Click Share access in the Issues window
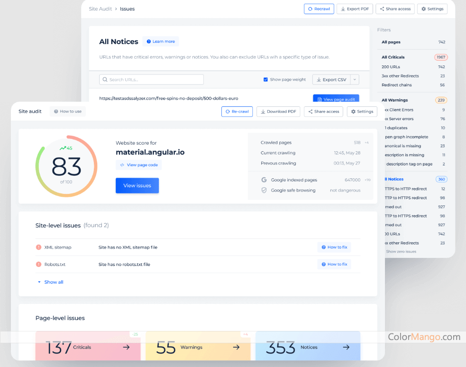 coord(395,9)
